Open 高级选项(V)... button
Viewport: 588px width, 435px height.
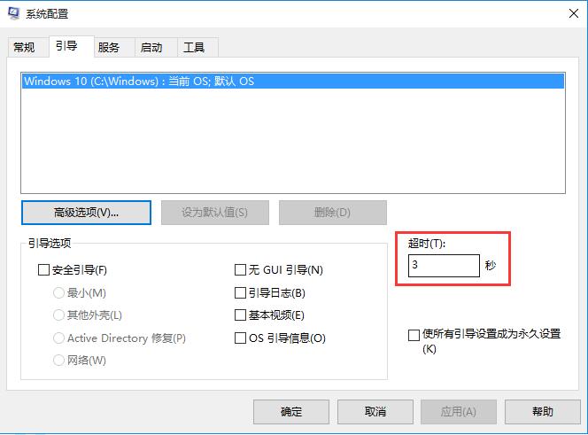[x=86, y=213]
